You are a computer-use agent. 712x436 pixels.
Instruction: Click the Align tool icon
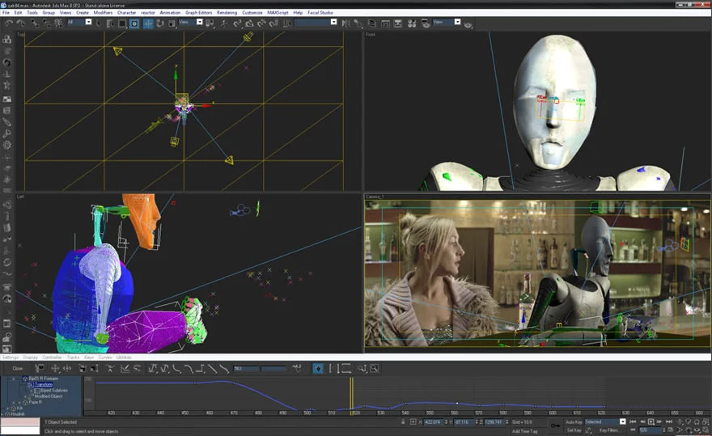coord(358,23)
